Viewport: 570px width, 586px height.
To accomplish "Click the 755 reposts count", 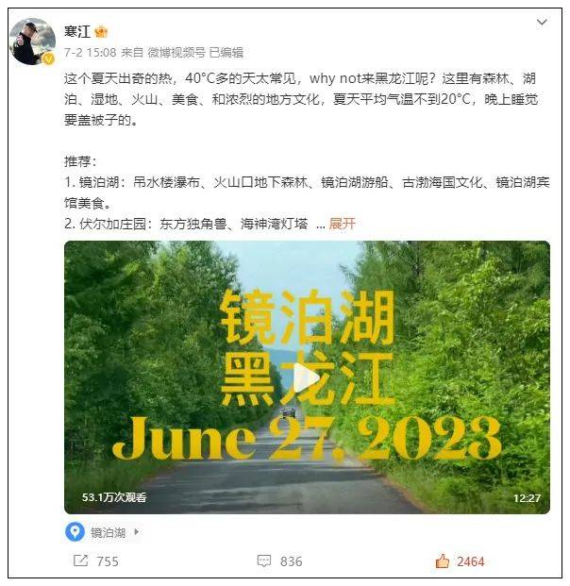I will pyautogui.click(x=108, y=561).
